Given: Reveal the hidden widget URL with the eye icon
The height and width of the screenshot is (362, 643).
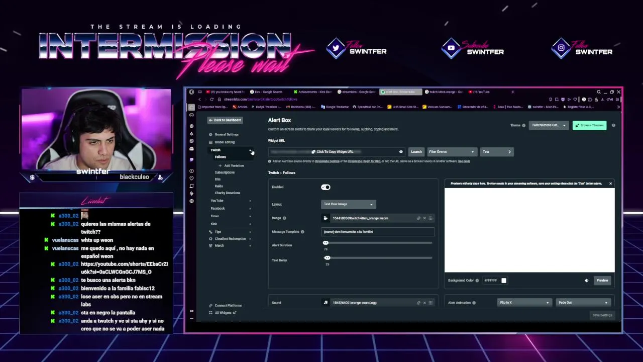Looking at the screenshot, I should point(401,152).
